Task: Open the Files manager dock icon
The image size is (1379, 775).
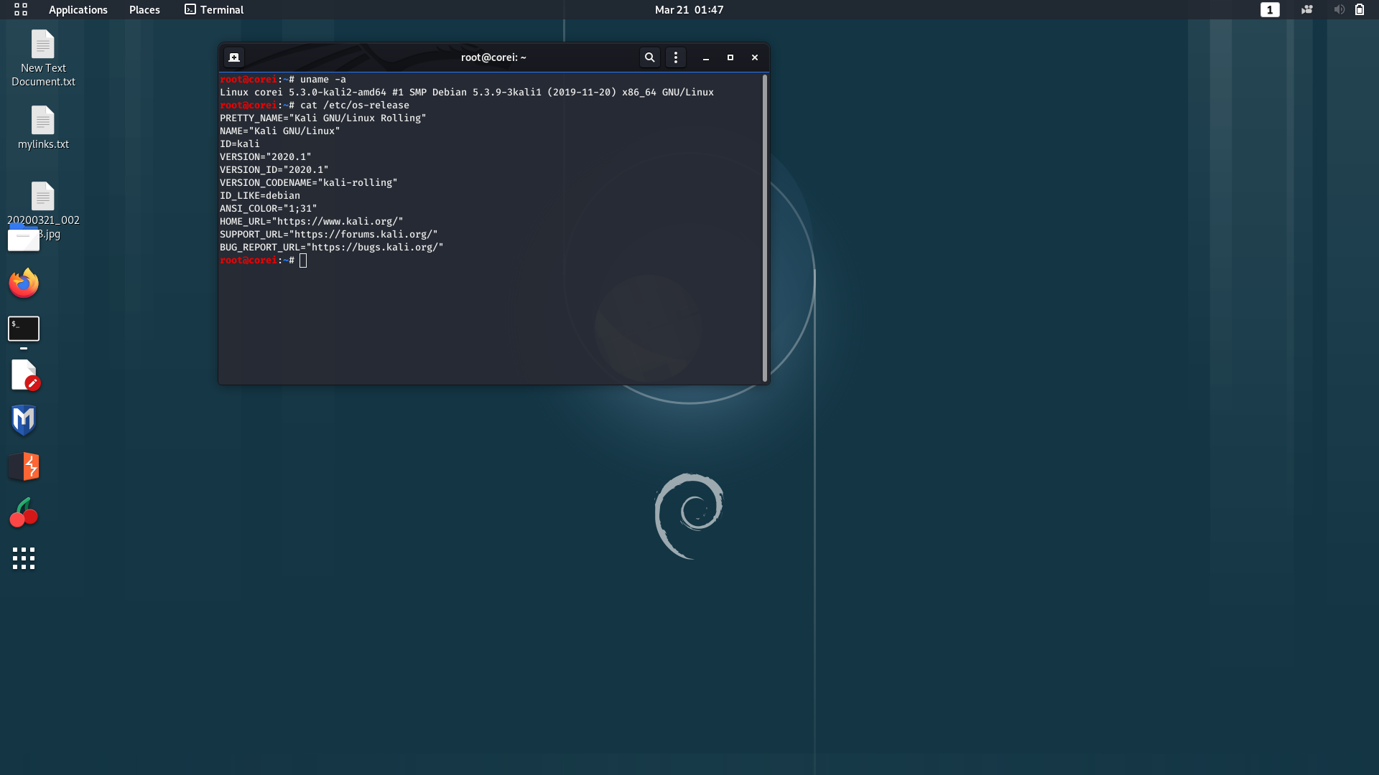Action: click(x=24, y=239)
